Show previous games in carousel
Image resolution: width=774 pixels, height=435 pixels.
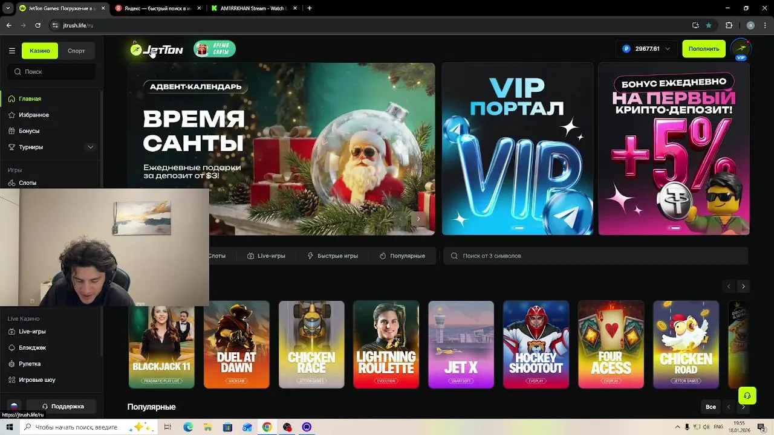coord(729,286)
